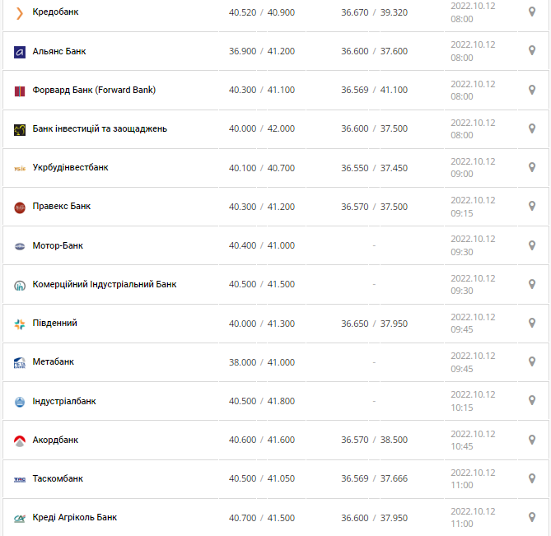Show Форвард Банк branches via map pin
This screenshot has height=536, width=551.
(x=532, y=90)
